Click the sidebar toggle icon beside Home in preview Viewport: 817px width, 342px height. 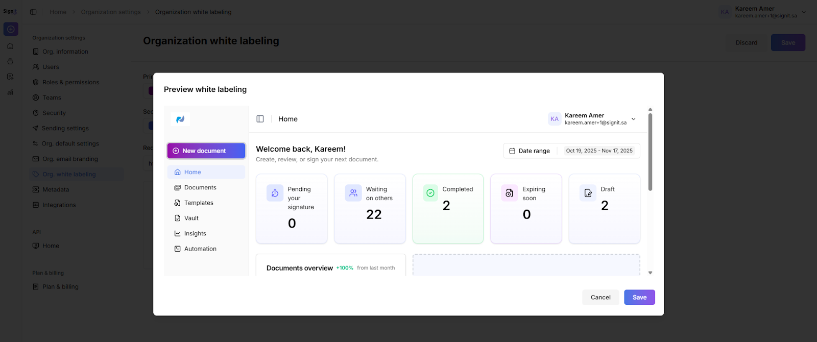(260, 119)
